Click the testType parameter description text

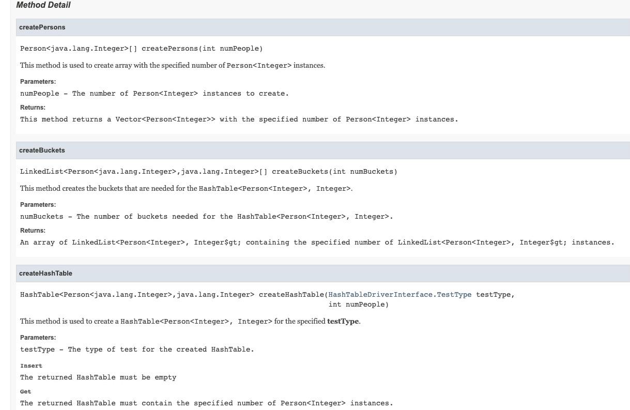point(137,349)
